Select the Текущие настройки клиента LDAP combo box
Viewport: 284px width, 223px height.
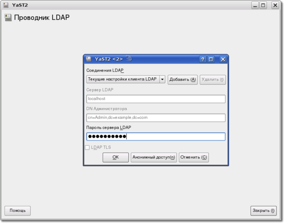[123, 80]
